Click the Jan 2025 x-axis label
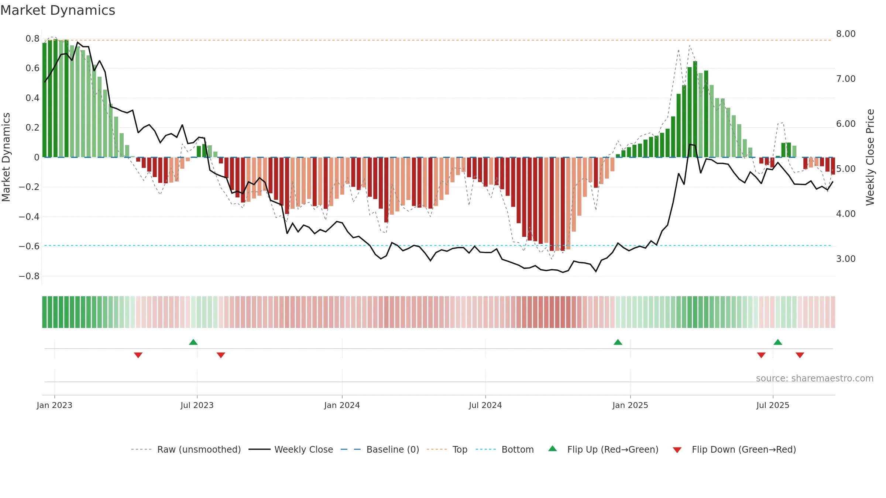Screen dimensions: 886x498 click(x=630, y=405)
